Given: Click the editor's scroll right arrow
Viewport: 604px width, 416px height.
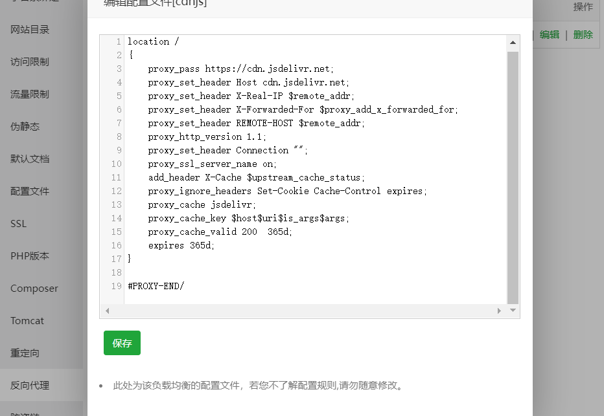Looking at the screenshot, I should click(499, 311).
